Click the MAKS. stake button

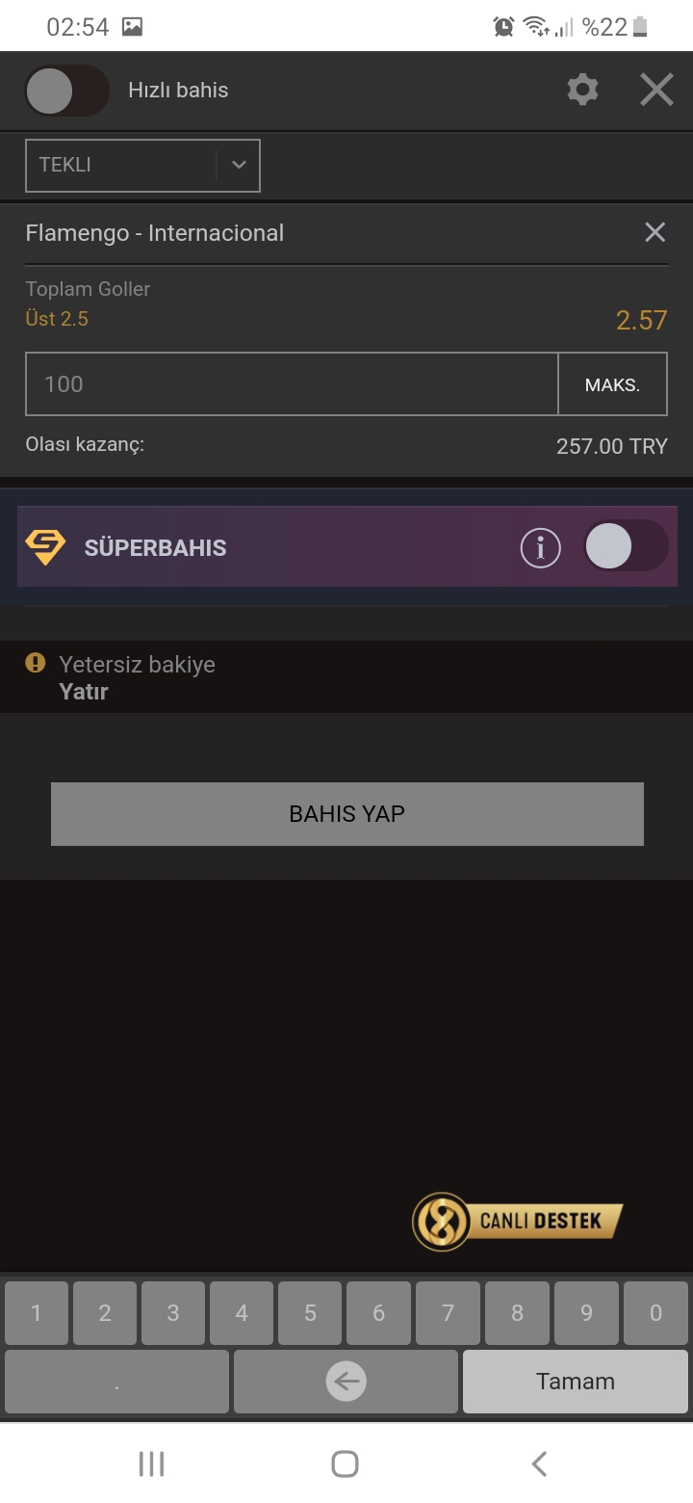pyautogui.click(x=612, y=384)
